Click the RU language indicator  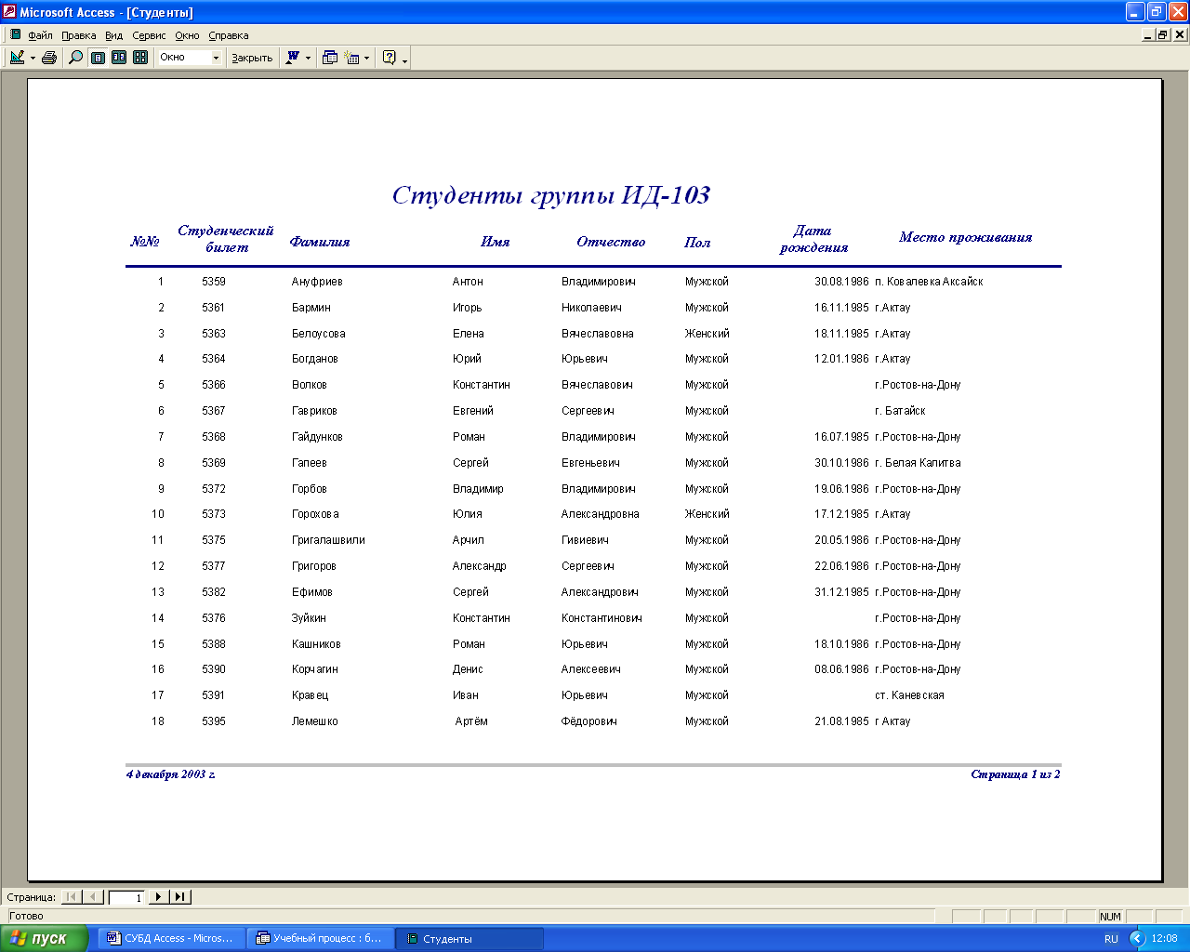[1111, 939]
